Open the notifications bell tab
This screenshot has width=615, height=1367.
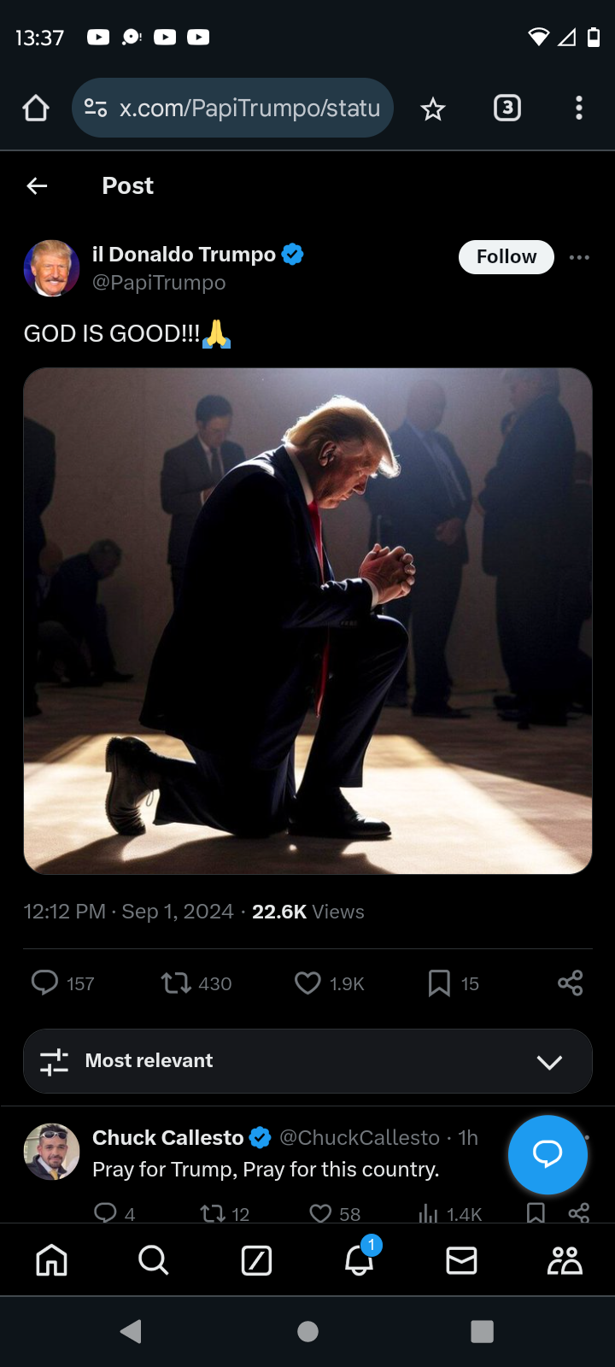click(360, 1259)
